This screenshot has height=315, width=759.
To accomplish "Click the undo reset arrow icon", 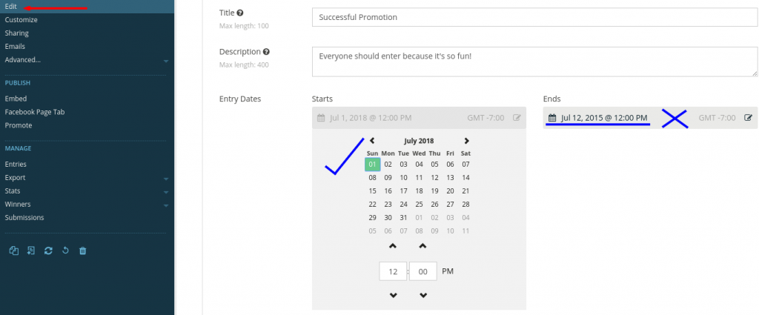I will [x=65, y=251].
